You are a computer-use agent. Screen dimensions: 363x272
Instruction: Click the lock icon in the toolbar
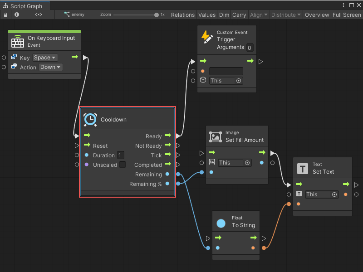click(5, 15)
